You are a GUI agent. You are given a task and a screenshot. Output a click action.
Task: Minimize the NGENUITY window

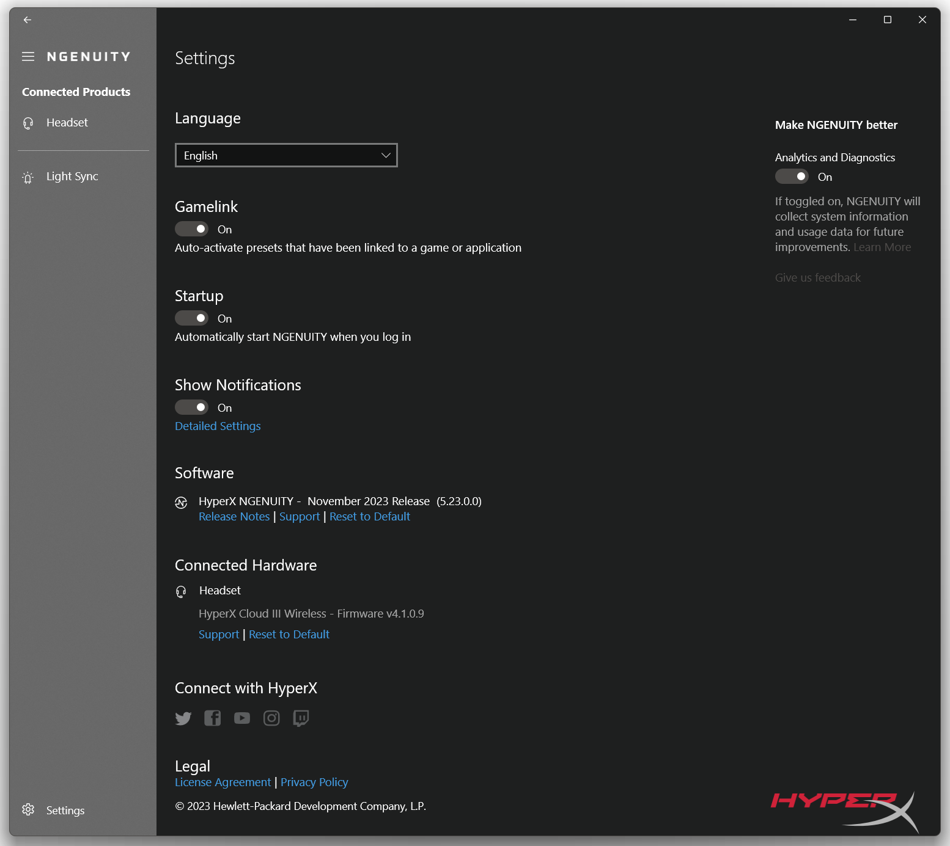(853, 20)
